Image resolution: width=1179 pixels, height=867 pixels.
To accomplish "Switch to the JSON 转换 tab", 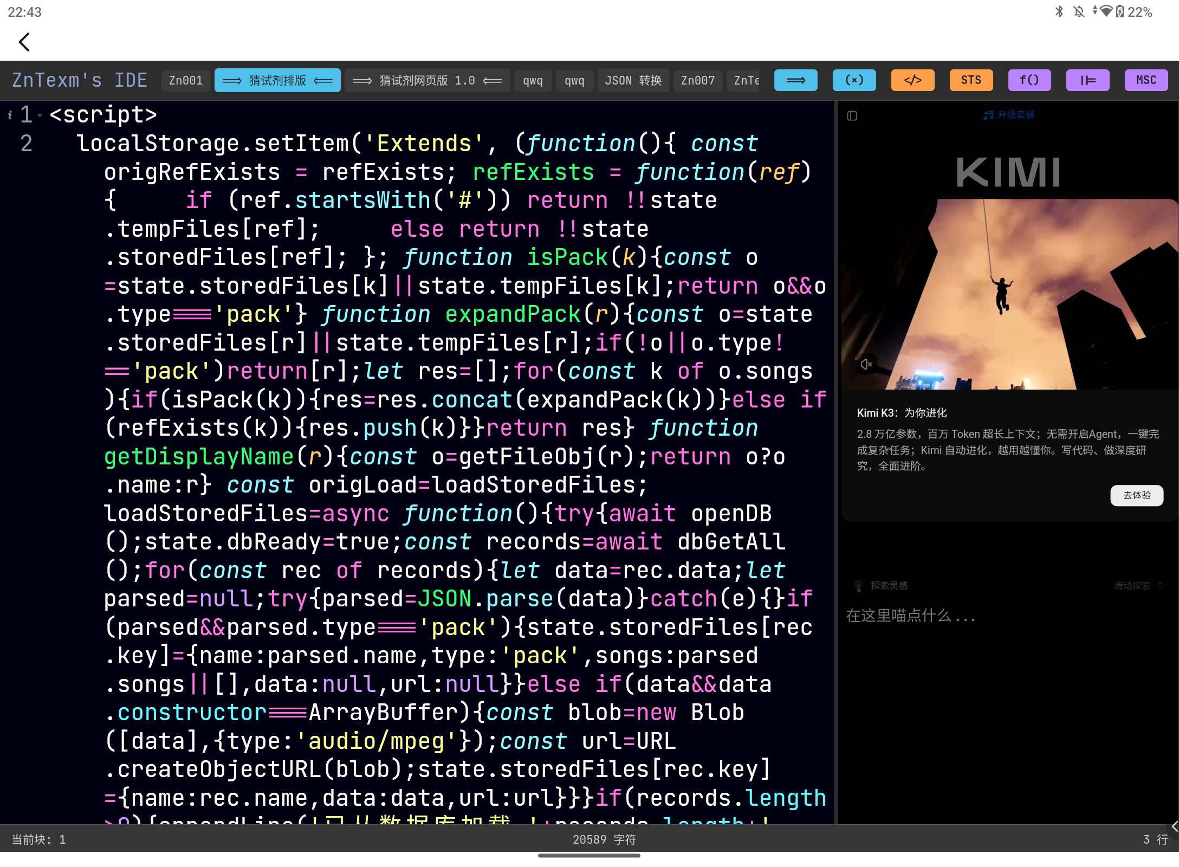I will click(x=633, y=81).
